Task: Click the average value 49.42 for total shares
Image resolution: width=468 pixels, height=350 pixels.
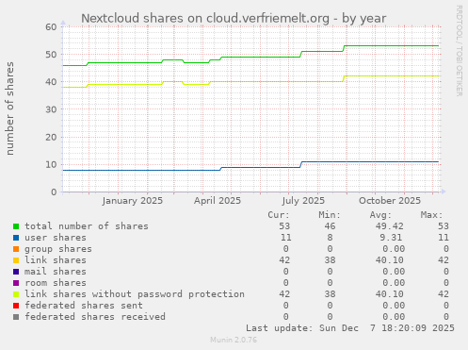Action: coord(390,226)
